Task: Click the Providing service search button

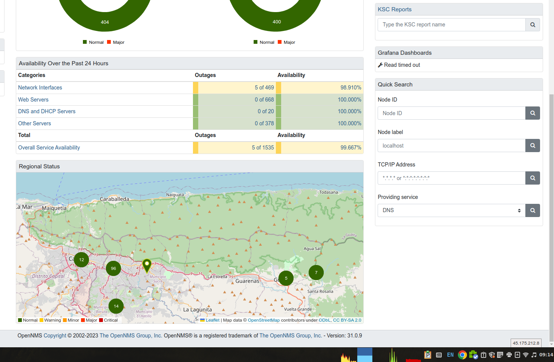Action: click(533, 211)
